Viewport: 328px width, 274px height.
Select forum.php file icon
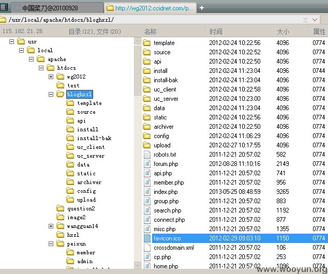147,164
